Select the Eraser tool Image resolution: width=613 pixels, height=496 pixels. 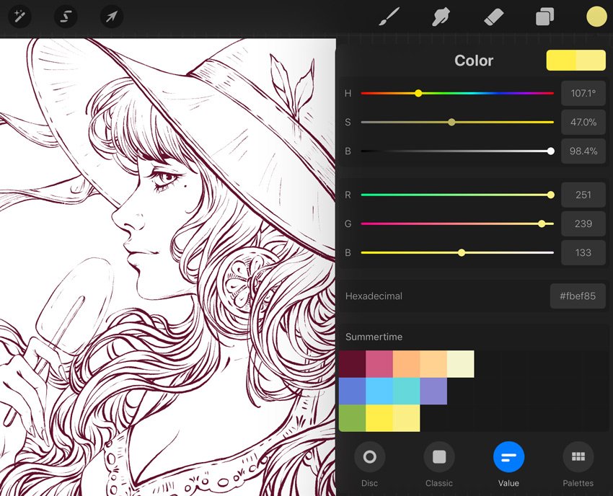(493, 17)
